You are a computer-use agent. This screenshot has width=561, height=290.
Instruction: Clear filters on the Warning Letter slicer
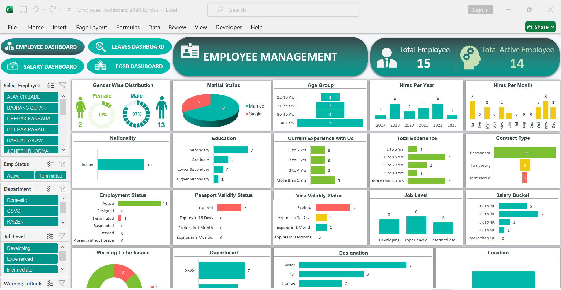click(62, 283)
